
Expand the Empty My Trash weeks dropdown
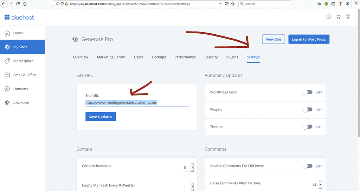click(x=192, y=187)
